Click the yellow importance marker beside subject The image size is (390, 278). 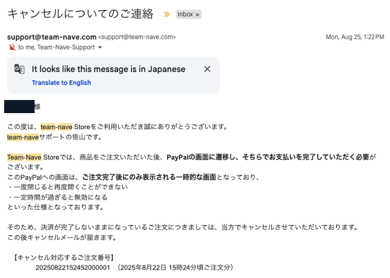[x=166, y=14]
